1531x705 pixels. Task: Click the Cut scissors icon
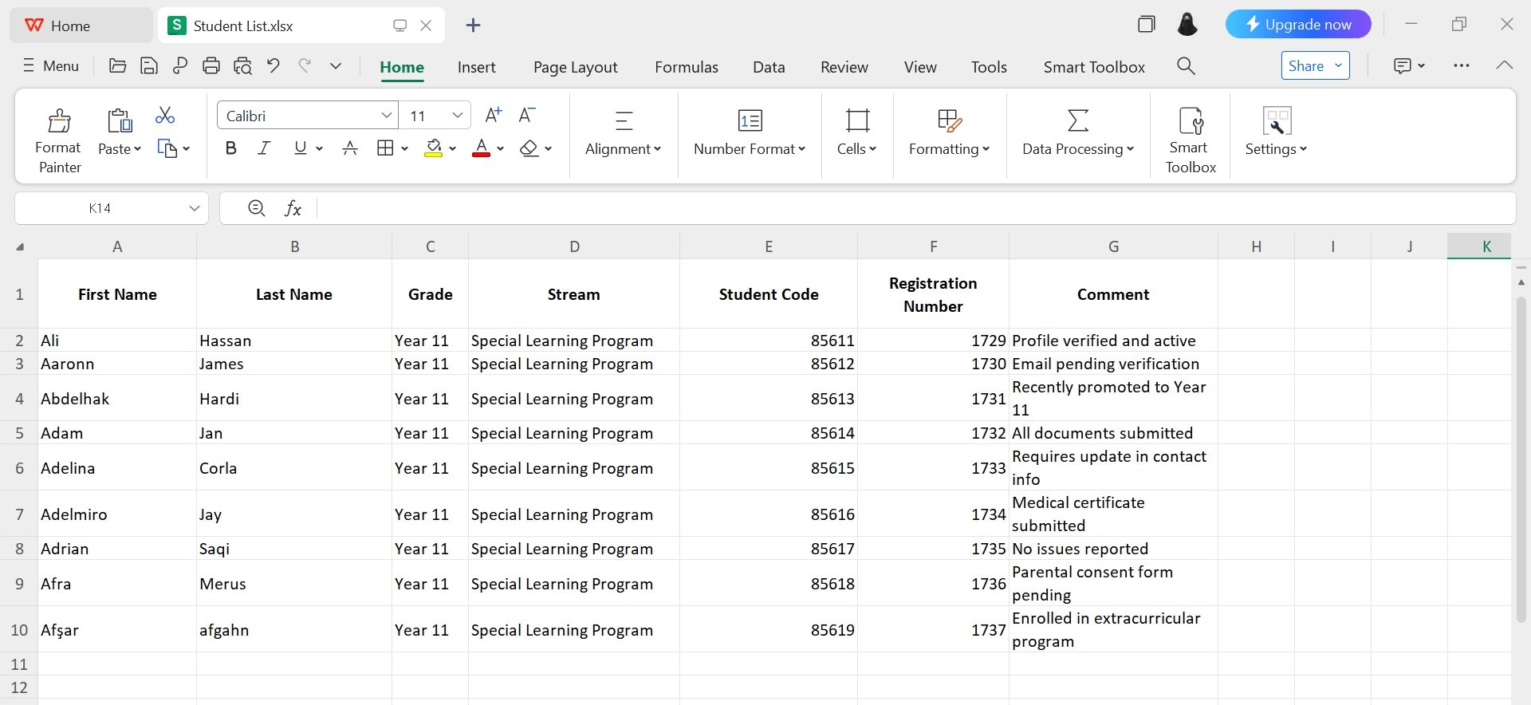tap(165, 116)
